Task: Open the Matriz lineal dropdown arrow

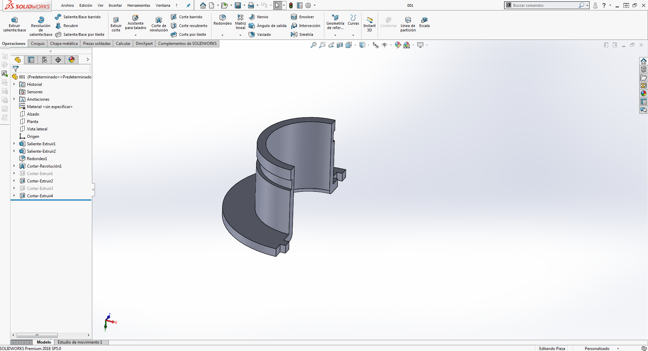Action: (x=240, y=35)
